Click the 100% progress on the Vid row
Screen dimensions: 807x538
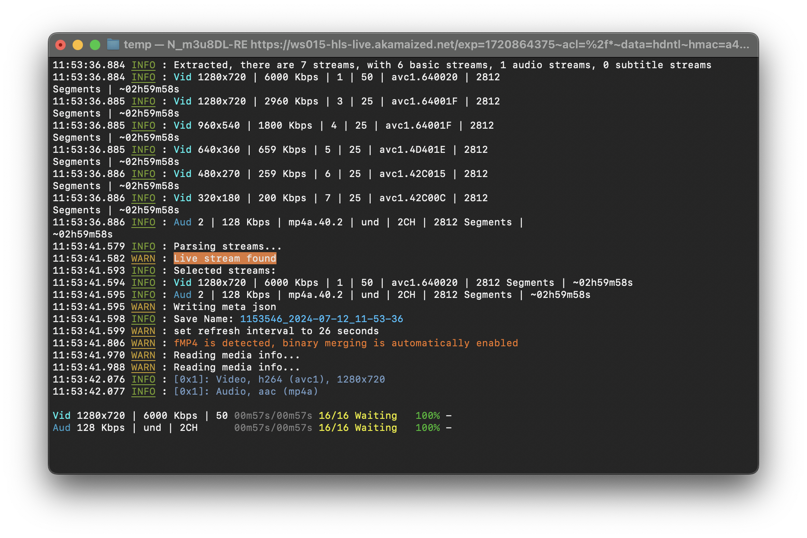click(427, 415)
